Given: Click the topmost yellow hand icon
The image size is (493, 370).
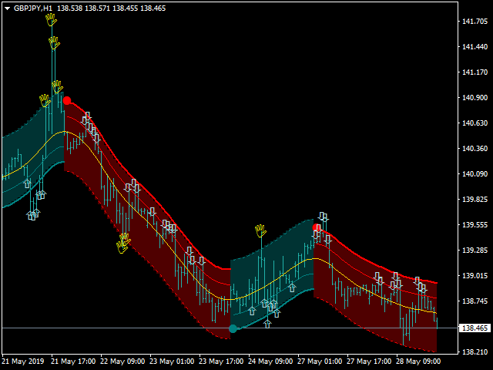Looking at the screenshot, I should [x=52, y=20].
